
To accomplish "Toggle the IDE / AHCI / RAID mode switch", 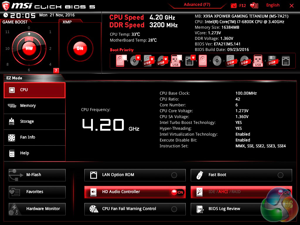I will (x=284, y=192).
